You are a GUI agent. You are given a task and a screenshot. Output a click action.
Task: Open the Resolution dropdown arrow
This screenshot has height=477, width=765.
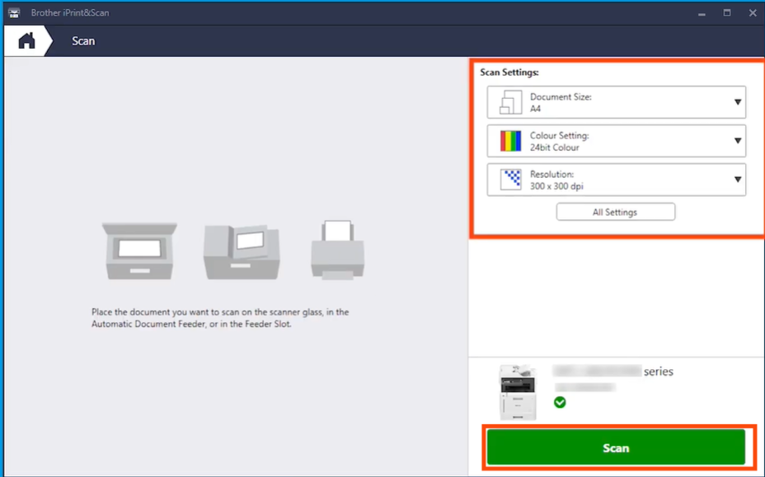(738, 179)
